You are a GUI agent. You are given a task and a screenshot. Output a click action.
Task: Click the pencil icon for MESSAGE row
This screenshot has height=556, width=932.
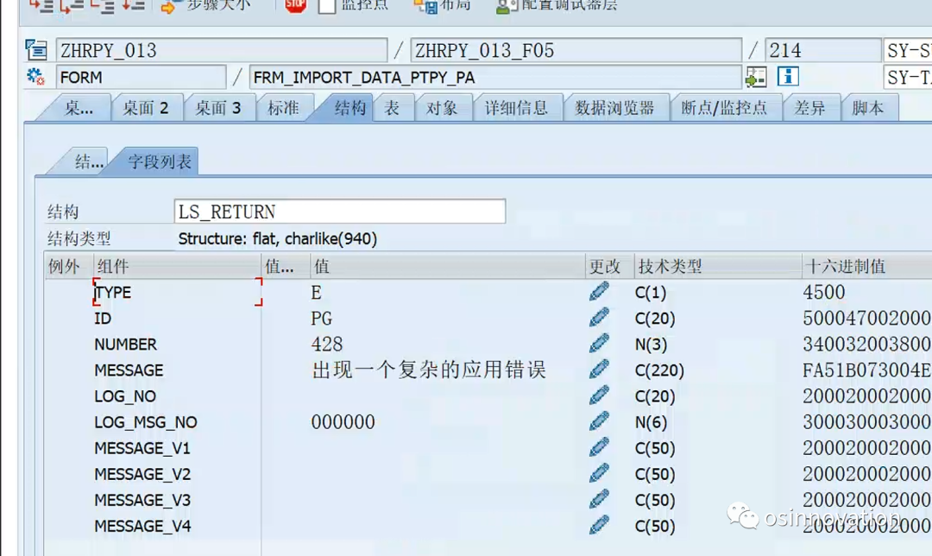point(599,370)
